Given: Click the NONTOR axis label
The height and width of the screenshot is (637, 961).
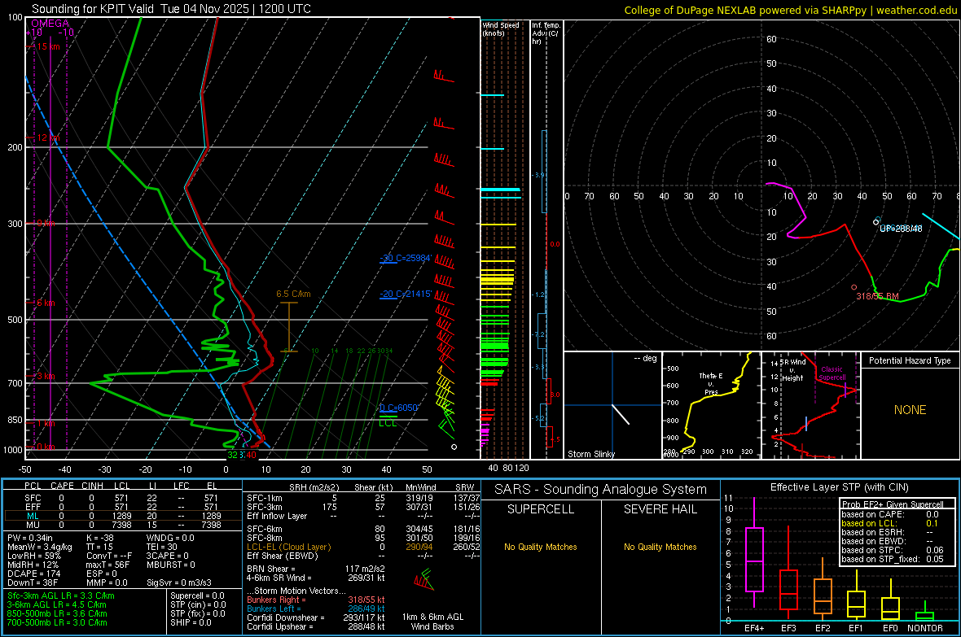Looking at the screenshot, I should 925,628.
